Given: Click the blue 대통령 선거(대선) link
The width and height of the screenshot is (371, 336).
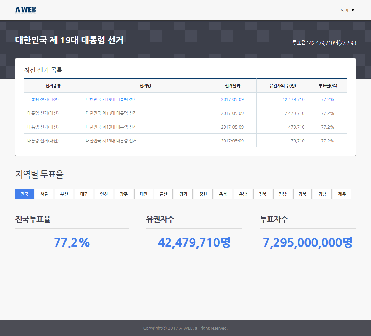Looking at the screenshot, I should click(x=43, y=100).
